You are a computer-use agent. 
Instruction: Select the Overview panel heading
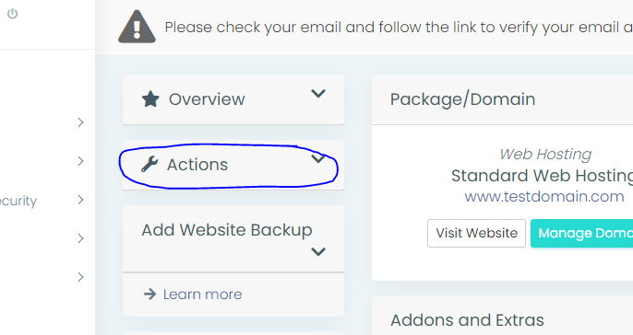(x=207, y=99)
